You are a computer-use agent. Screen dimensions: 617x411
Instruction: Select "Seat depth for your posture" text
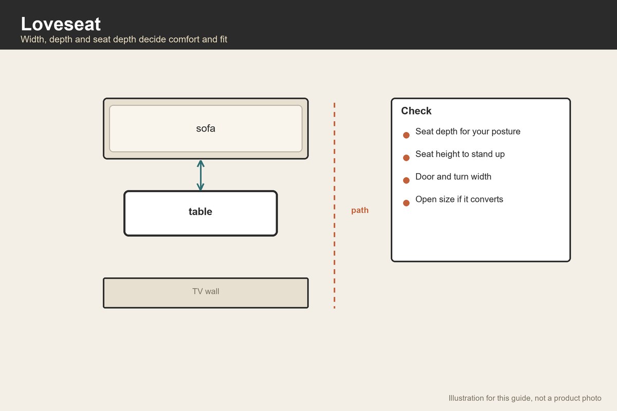(x=468, y=132)
